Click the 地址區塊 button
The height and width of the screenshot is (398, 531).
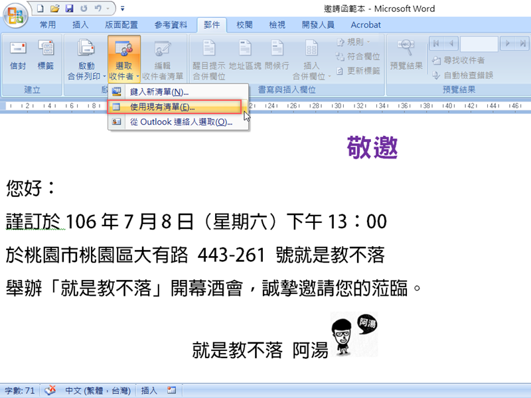[x=245, y=56]
